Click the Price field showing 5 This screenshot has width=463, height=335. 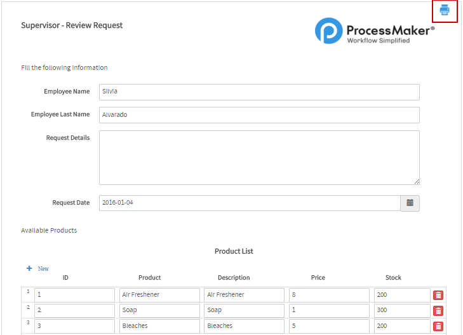click(x=328, y=326)
